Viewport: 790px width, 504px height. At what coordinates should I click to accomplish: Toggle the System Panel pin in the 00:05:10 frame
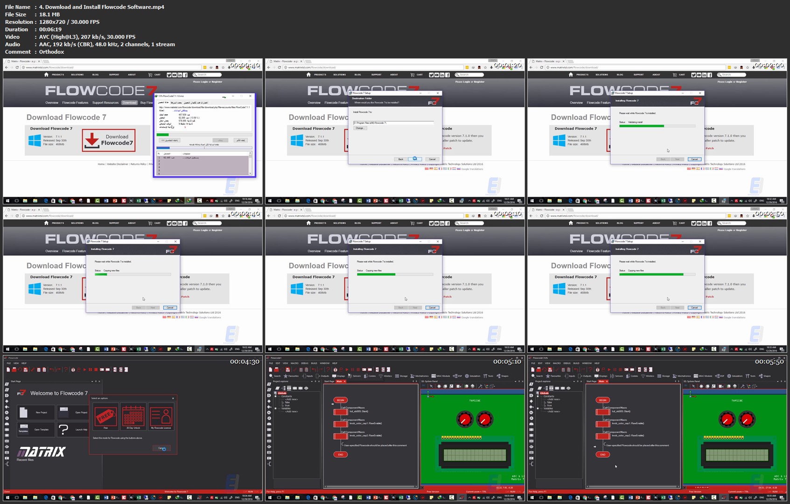tap(519, 381)
